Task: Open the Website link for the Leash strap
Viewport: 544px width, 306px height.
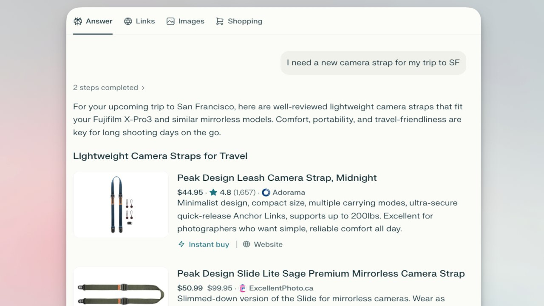Action: [x=268, y=244]
